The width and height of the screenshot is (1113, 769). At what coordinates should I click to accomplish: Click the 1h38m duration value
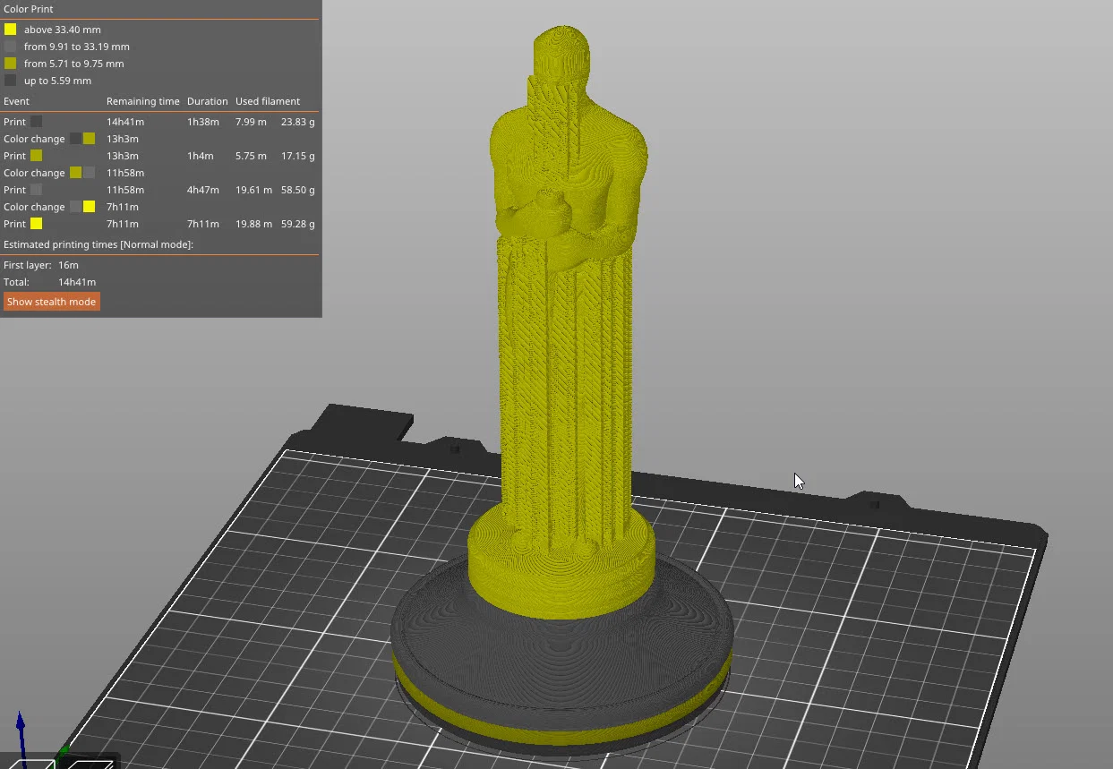point(203,122)
